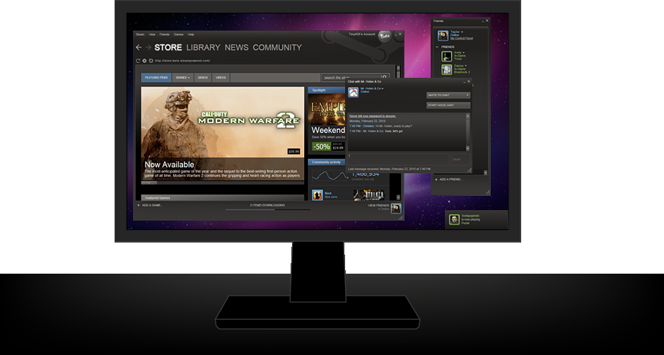Open the Friends menu
Image resolution: width=664 pixels, height=355 pixels.
(164, 35)
